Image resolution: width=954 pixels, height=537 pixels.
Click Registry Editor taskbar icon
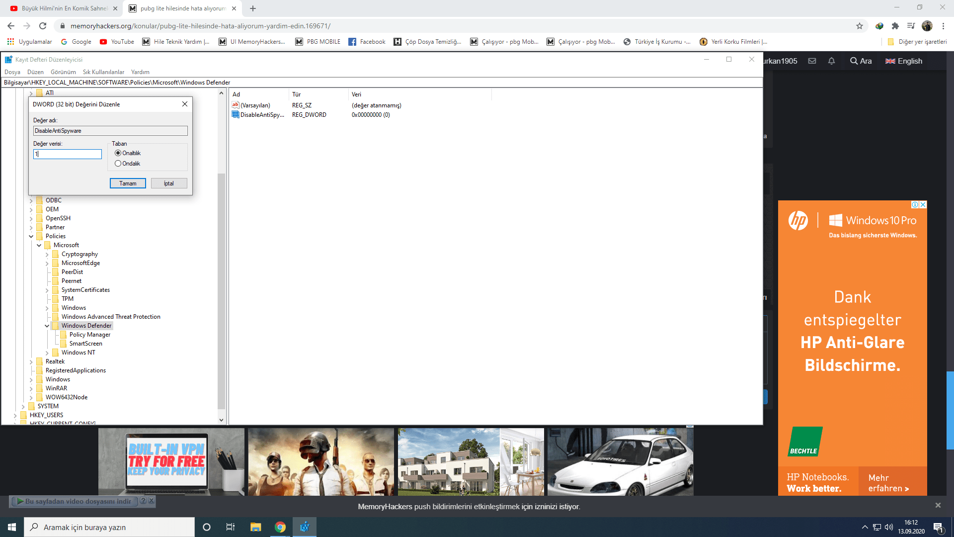pyautogui.click(x=305, y=527)
